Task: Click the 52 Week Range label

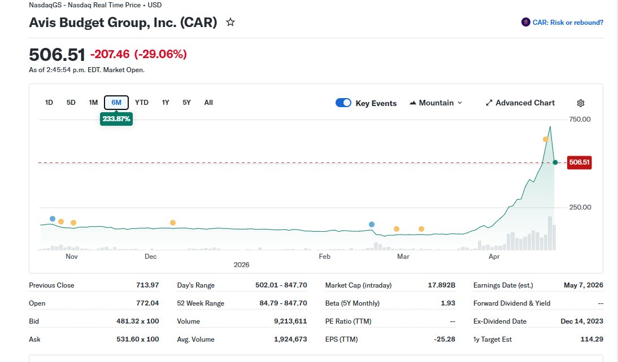Action: [x=201, y=303]
